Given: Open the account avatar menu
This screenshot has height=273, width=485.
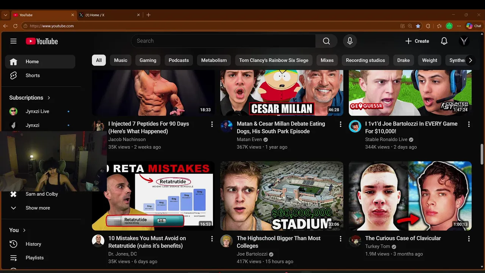Looking at the screenshot, I should click(464, 41).
